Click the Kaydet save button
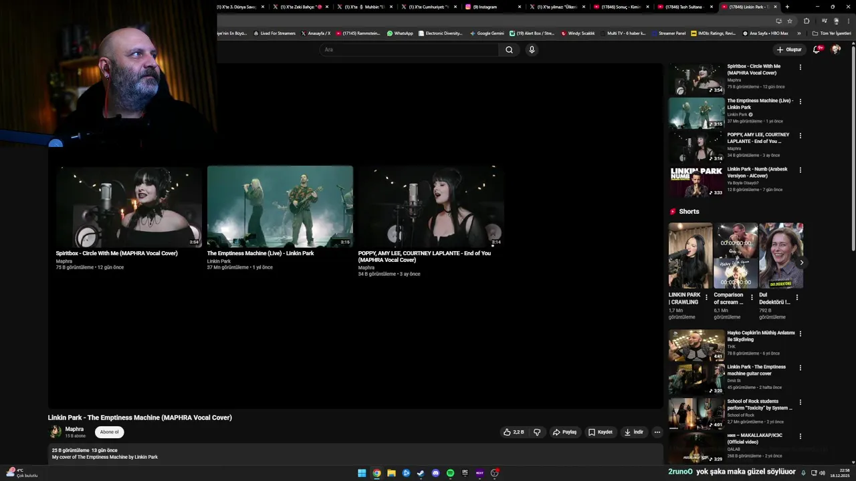Screen dimensions: 856x481 click(600, 432)
